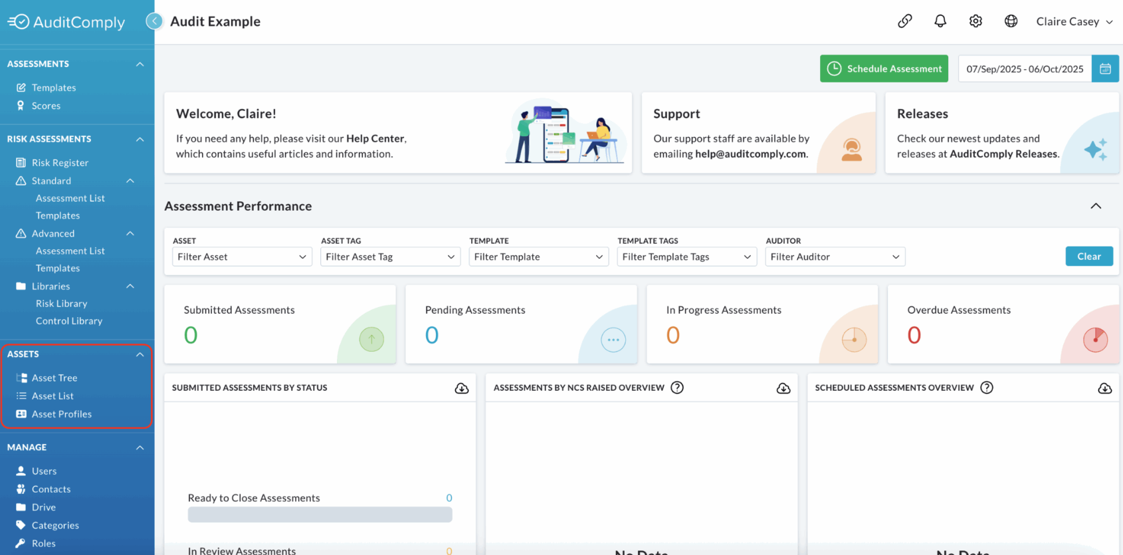Viewport: 1123px width, 555px height.
Task: Show help for NCS Raised Overview
Action: (x=677, y=388)
